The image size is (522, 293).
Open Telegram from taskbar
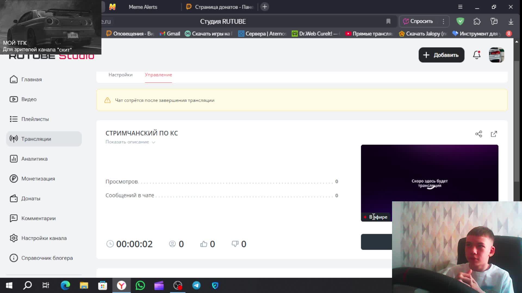click(196, 285)
